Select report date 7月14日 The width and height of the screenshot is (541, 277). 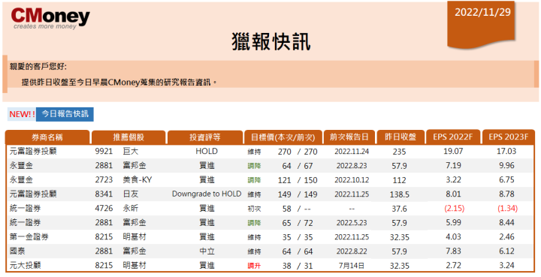click(352, 266)
